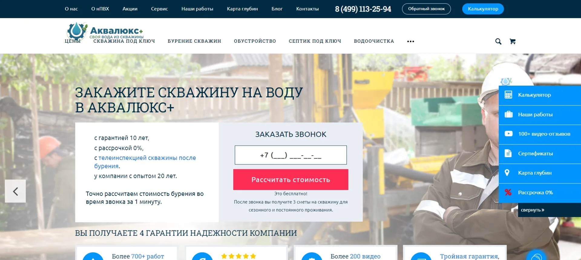Open ЦЕНЫ navigation item
This screenshot has width=581, height=260.
[x=73, y=41]
